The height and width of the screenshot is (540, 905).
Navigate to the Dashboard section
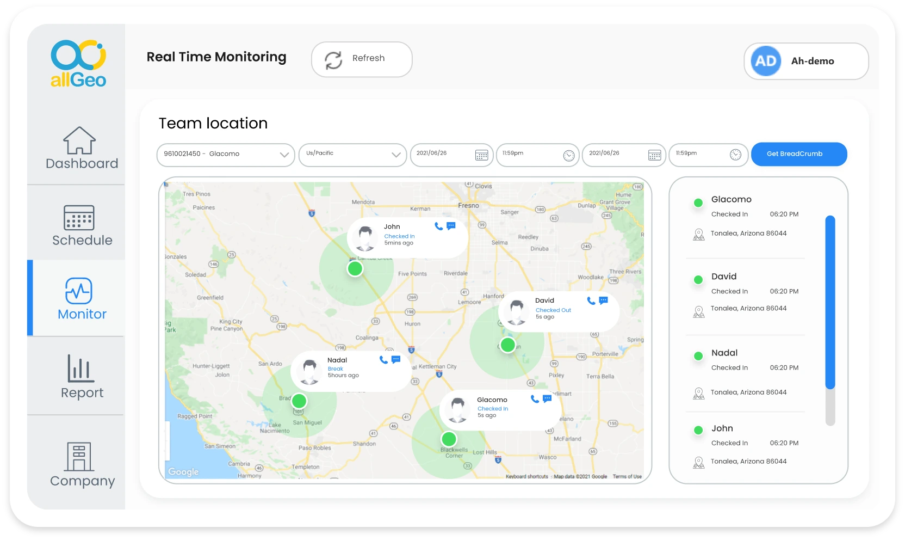point(82,162)
